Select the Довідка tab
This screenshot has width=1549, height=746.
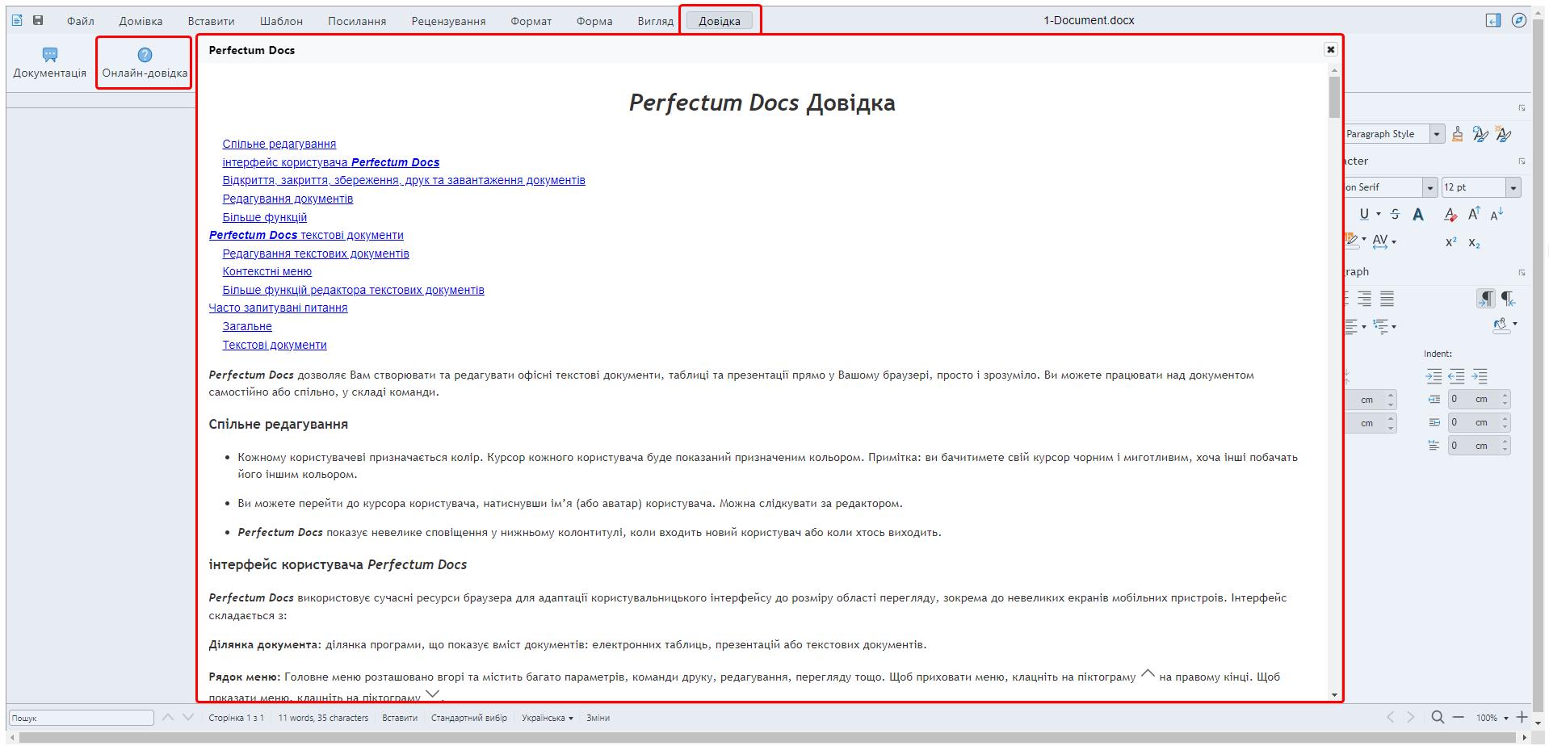[720, 21]
